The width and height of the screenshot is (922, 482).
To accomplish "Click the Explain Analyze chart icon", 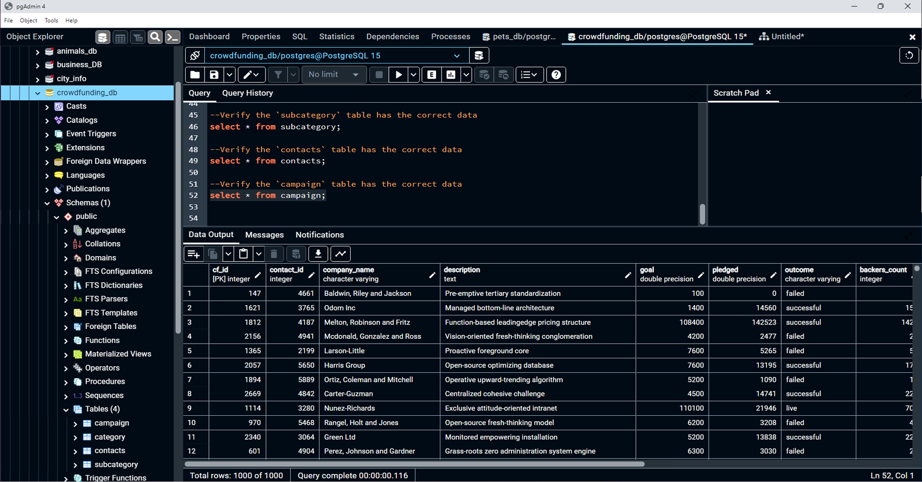I will click(451, 75).
